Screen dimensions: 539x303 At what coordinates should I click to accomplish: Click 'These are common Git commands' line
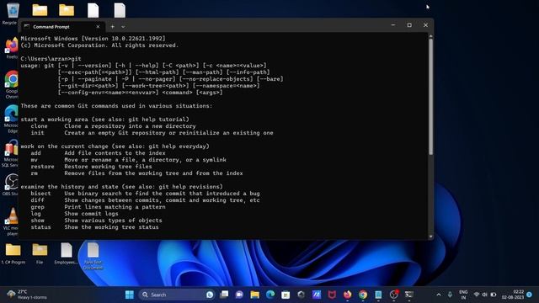point(116,106)
